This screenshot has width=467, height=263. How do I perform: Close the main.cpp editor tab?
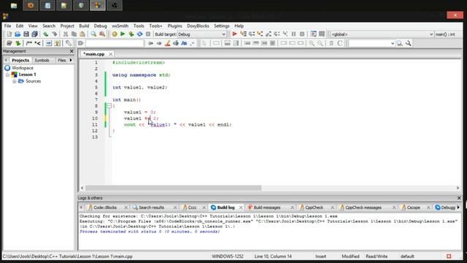coord(110,54)
